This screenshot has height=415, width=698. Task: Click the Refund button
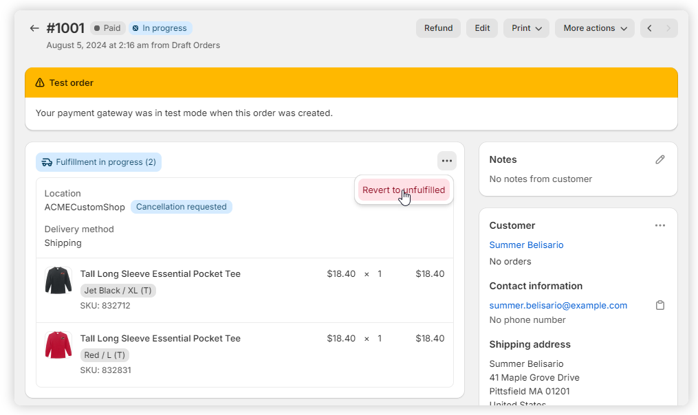point(438,28)
